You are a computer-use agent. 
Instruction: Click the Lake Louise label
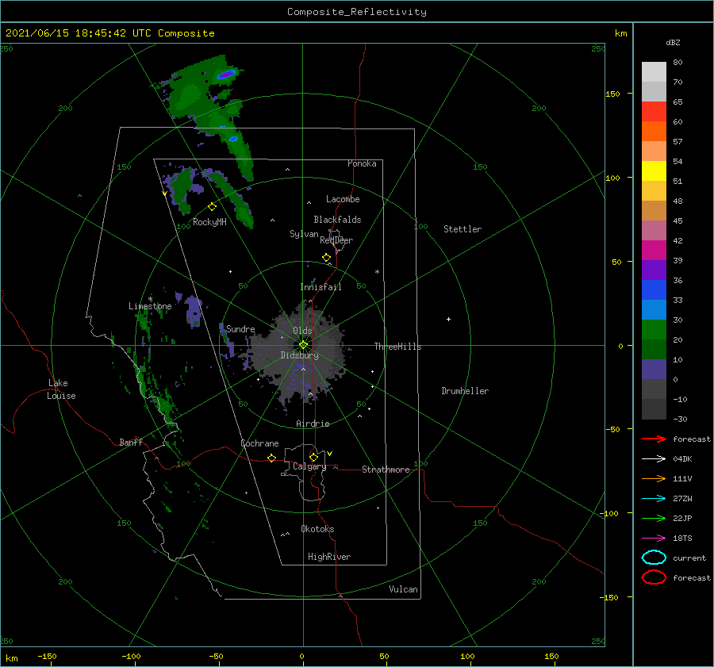click(61, 389)
